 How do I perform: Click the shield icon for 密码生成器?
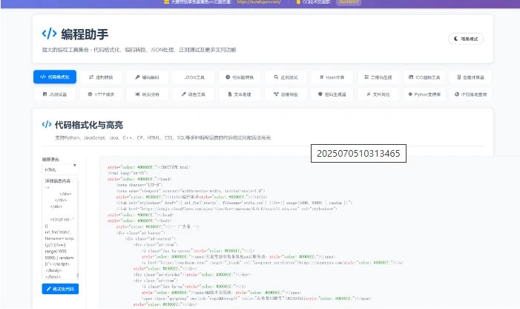click(x=320, y=94)
